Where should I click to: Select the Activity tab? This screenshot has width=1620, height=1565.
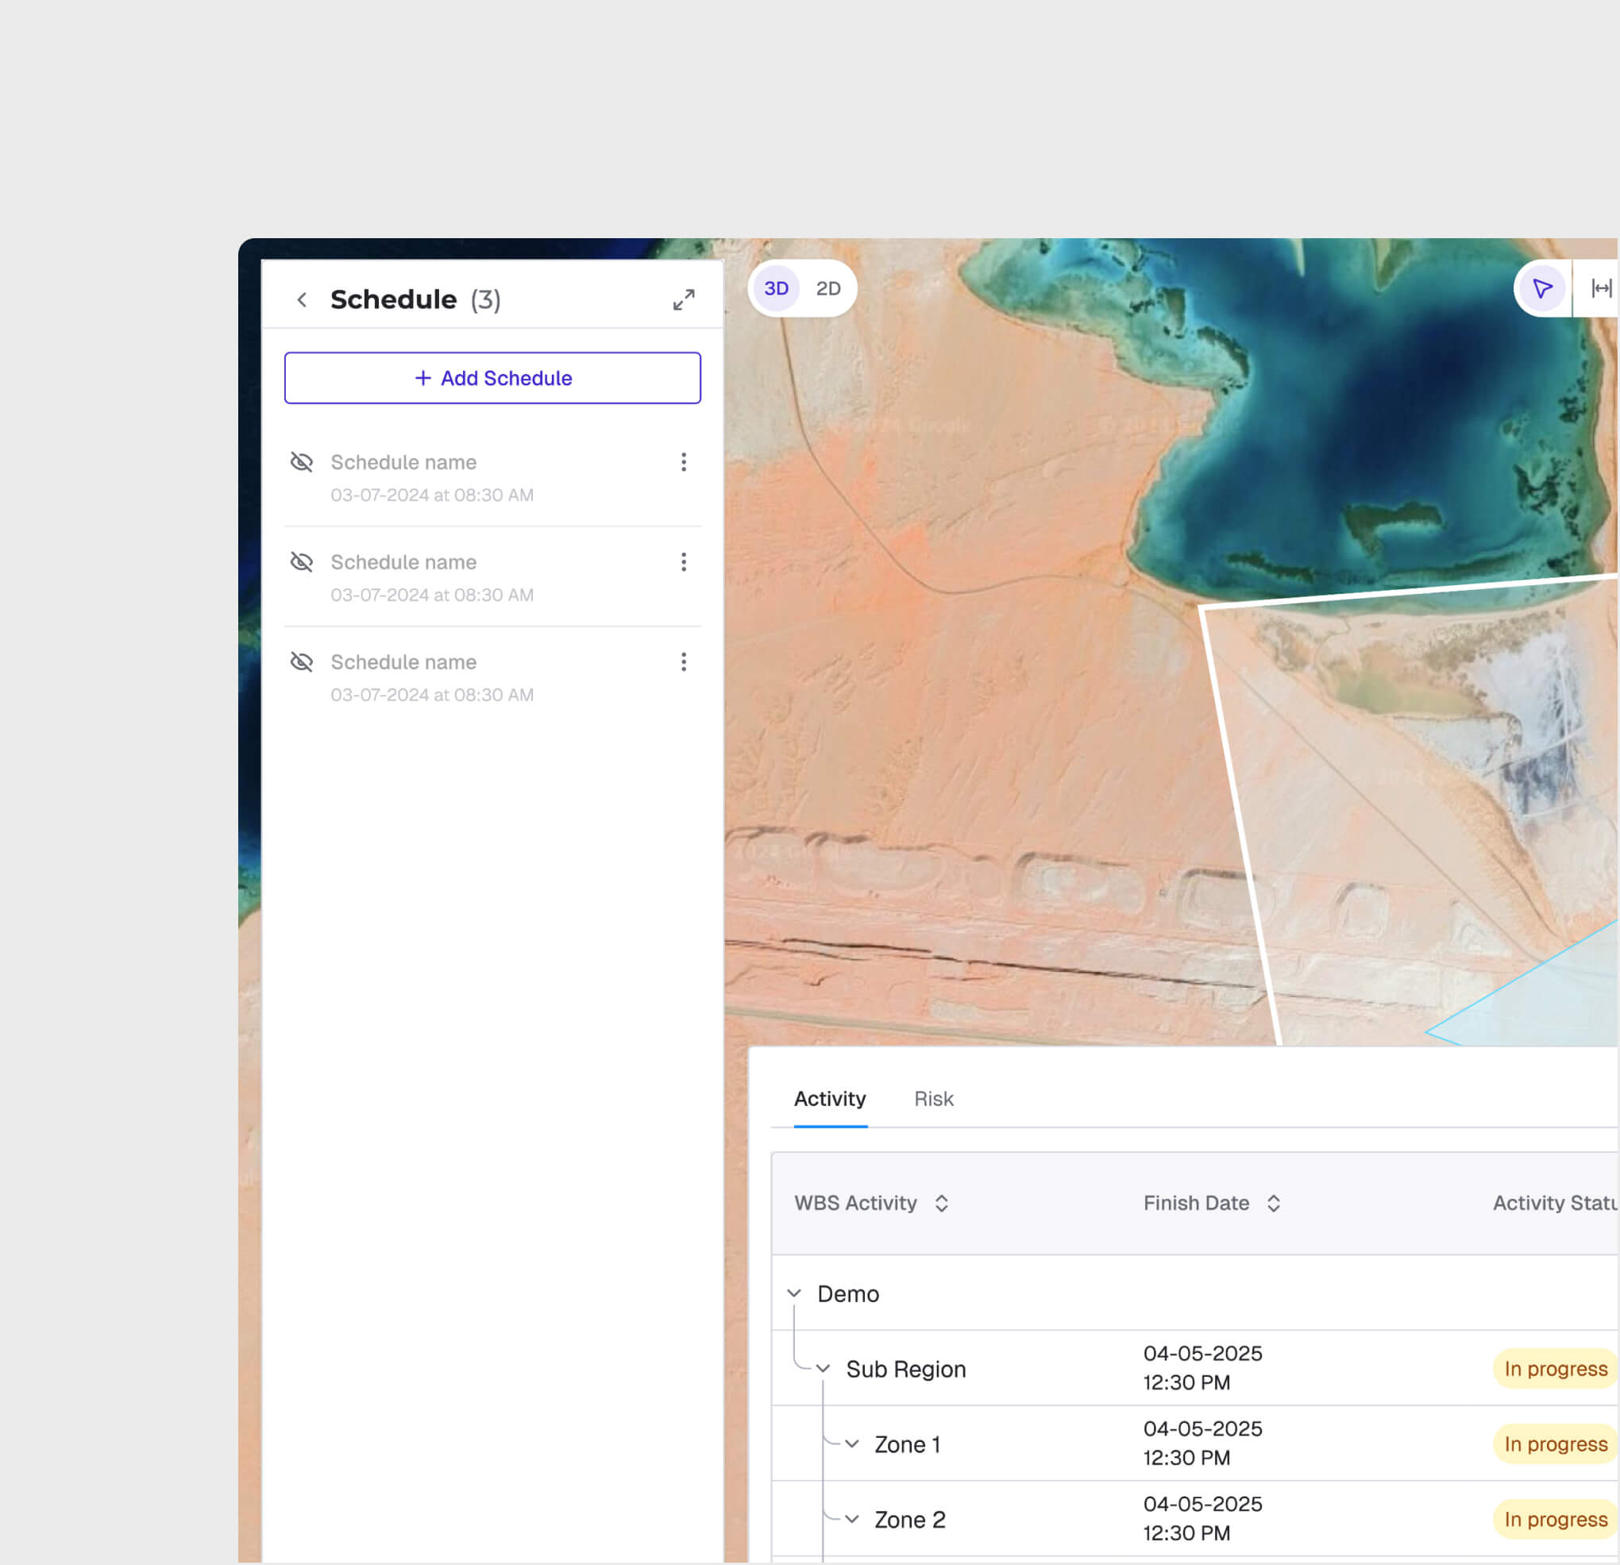click(x=830, y=1099)
